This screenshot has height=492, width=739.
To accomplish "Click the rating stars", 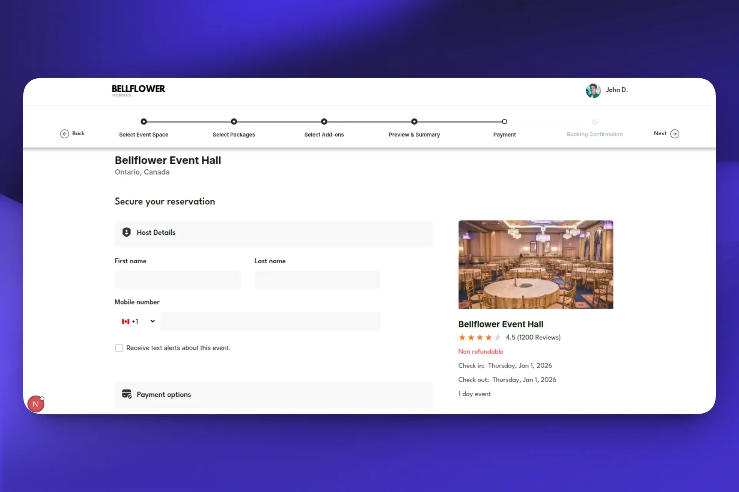I will [480, 337].
